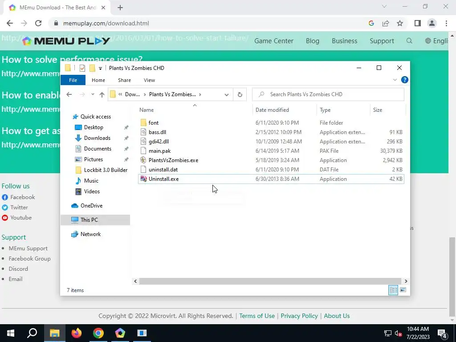Screen dimensions: 456x342
Task: Open Firefox from the taskbar
Action: tap(77, 333)
